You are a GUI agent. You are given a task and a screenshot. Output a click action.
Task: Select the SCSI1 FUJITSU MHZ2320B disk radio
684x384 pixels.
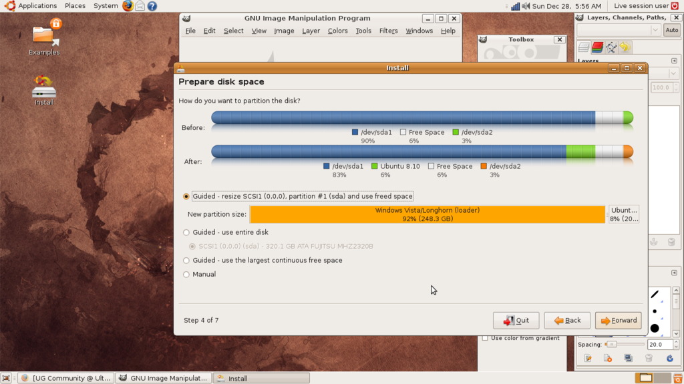tap(192, 247)
